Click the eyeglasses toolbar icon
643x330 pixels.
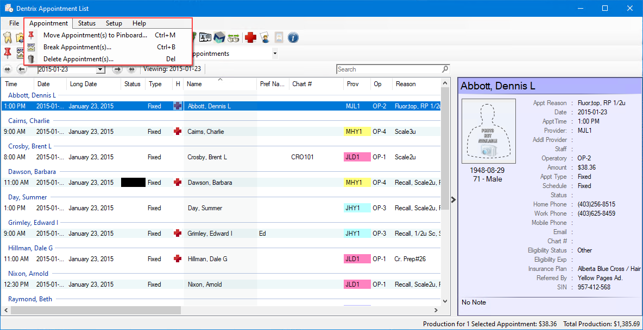[234, 37]
